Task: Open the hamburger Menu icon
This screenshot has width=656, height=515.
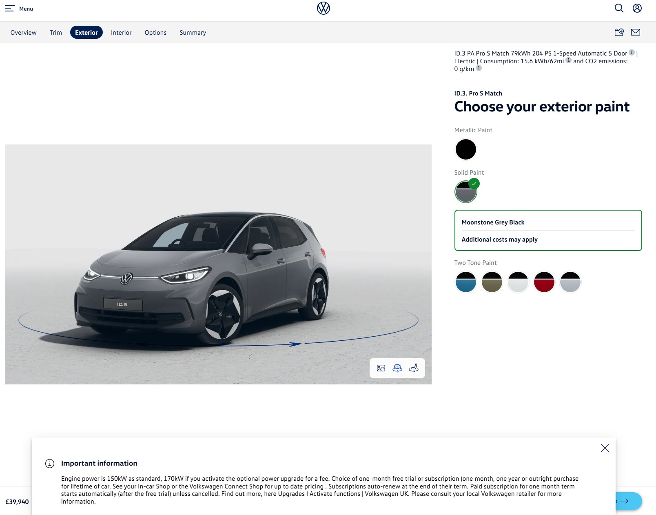Action: (x=10, y=8)
